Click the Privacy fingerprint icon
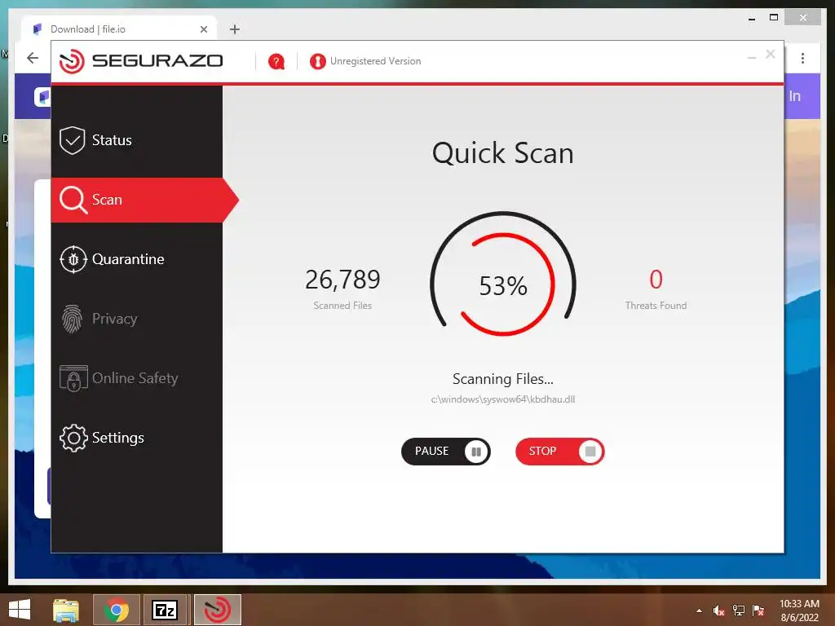This screenshot has height=626, width=835. coord(72,319)
